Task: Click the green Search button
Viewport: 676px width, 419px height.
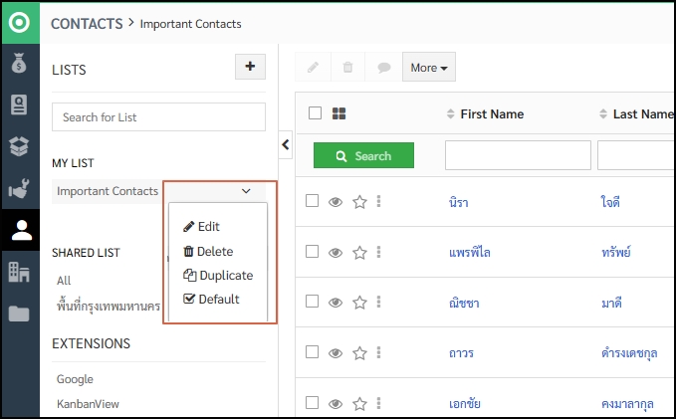Action: [x=363, y=155]
